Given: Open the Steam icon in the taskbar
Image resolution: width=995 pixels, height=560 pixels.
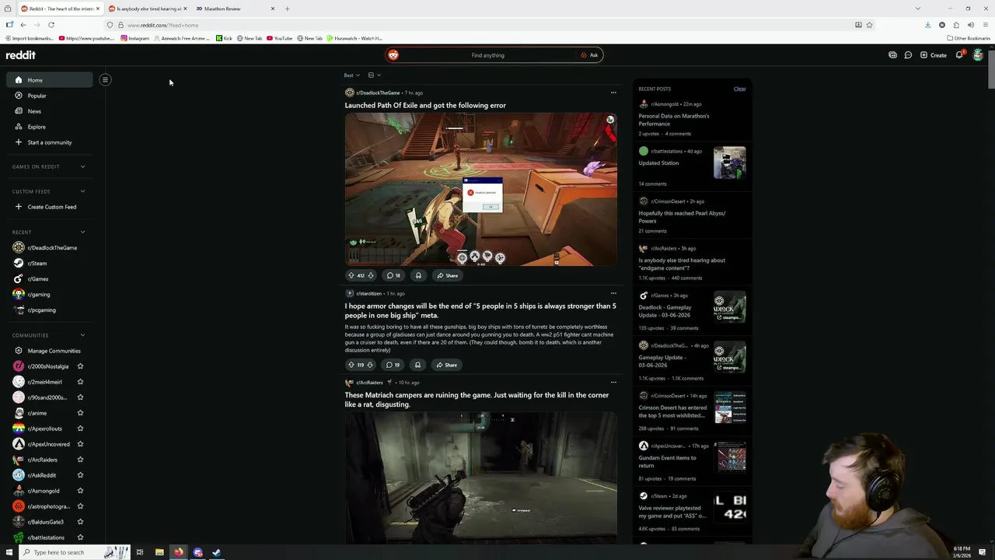Looking at the screenshot, I should point(217,552).
